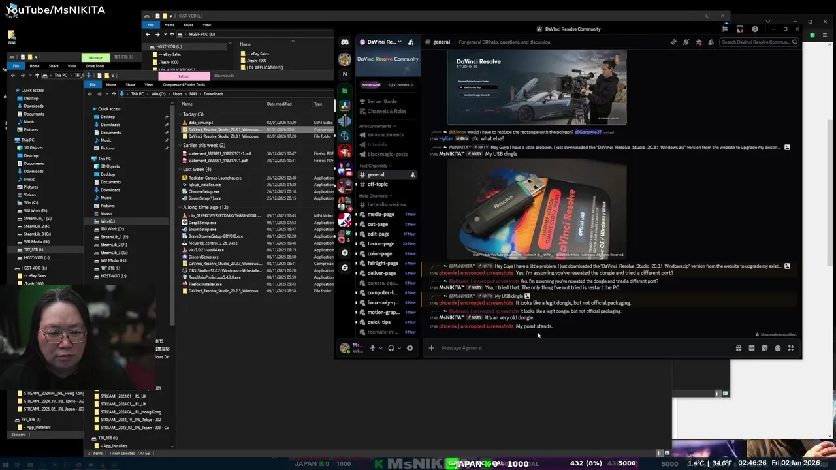Open the emoji picker
Screen dimensions: 836x470
coord(778,348)
